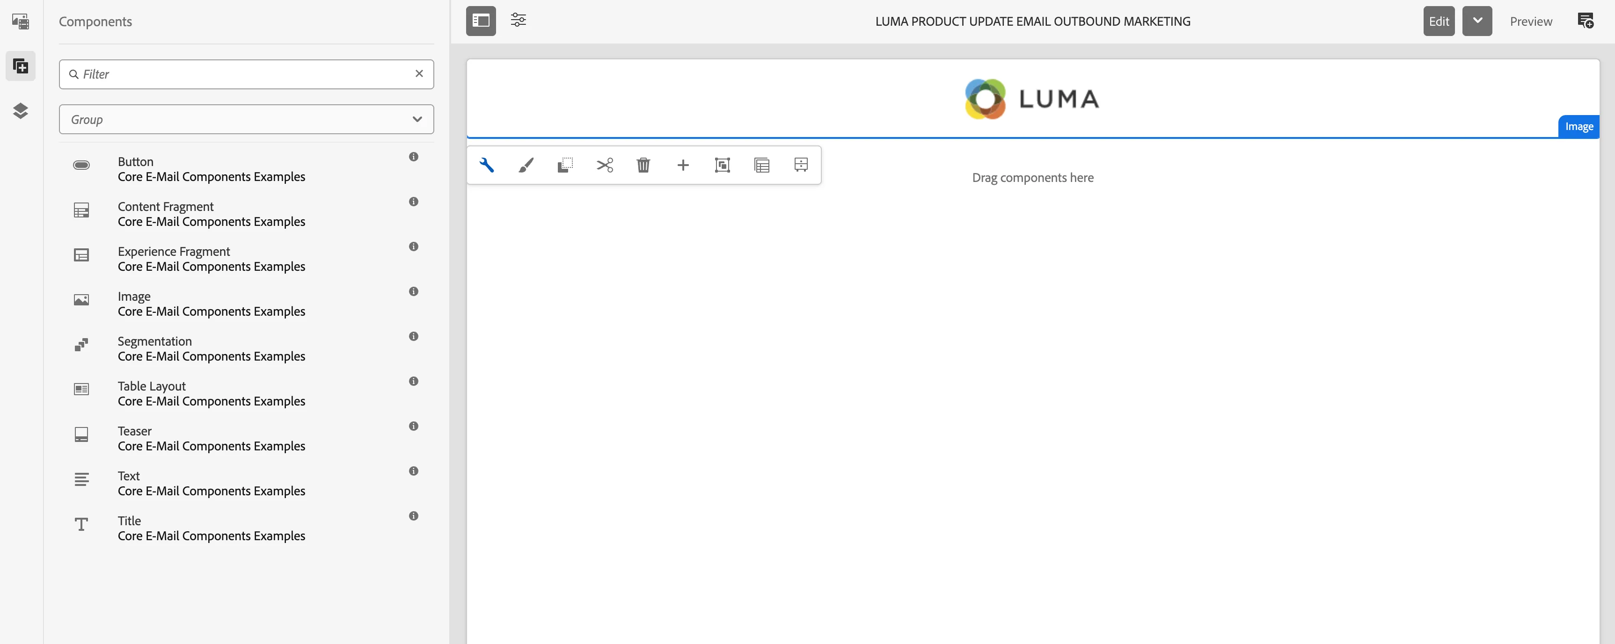This screenshot has height=644, width=1615.
Task: Select the Parent icon in component toolbar
Action: (x=762, y=165)
